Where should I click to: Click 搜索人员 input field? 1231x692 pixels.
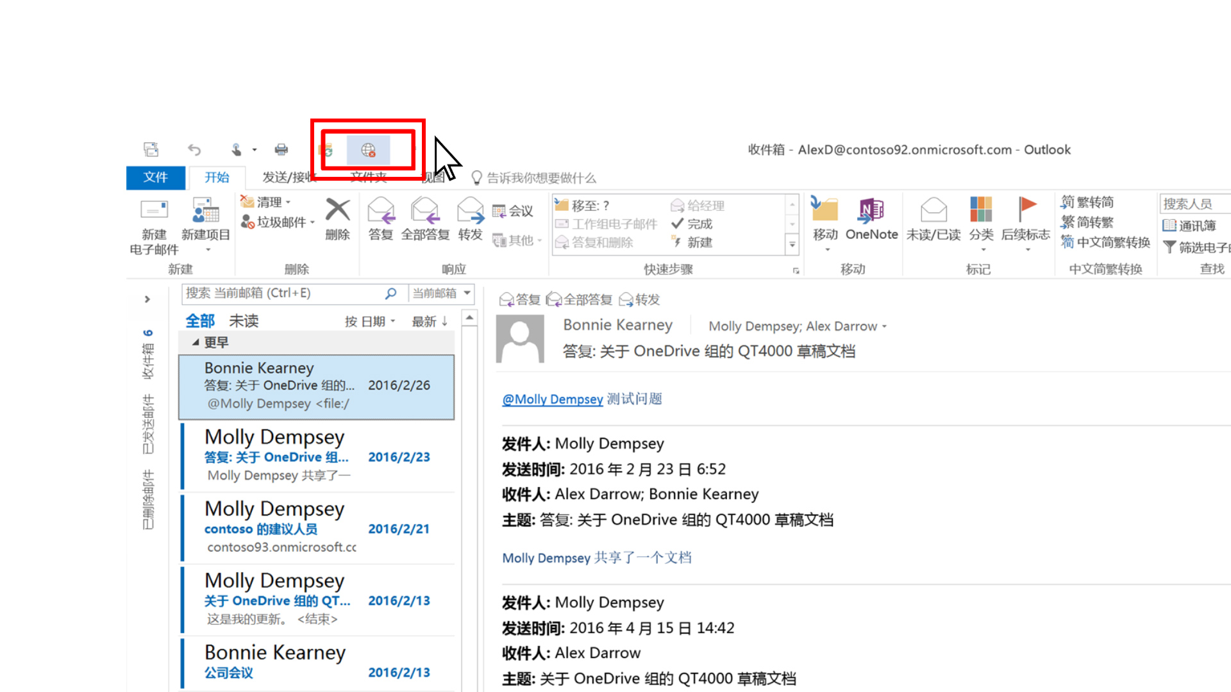tap(1195, 204)
